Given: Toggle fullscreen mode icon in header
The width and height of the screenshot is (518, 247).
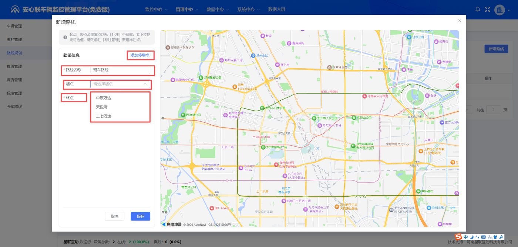Looking at the screenshot, I should 487,9.
